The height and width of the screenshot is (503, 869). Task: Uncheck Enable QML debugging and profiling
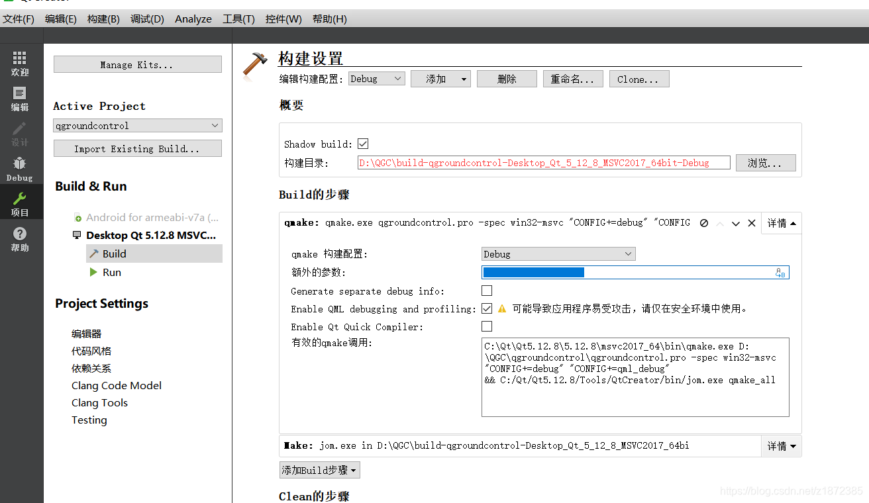pyautogui.click(x=487, y=308)
